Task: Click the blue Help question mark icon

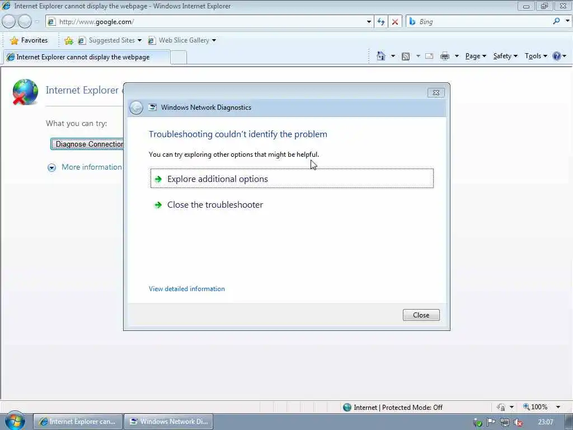Action: (557, 56)
